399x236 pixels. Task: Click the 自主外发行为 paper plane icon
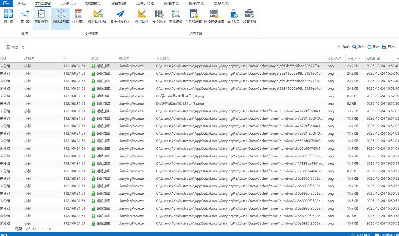pyautogui.click(x=120, y=16)
